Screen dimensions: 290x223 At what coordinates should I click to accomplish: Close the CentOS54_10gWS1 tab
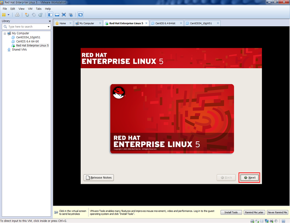(x=218, y=23)
